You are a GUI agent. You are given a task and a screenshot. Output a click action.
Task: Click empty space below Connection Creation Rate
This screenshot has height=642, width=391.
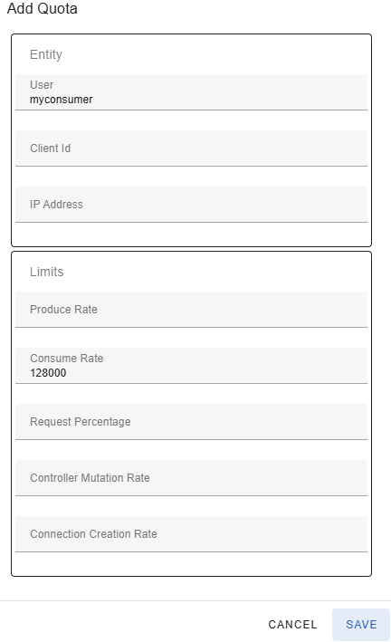[191, 564]
